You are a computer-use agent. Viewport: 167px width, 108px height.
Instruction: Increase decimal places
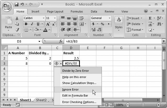[93, 30]
